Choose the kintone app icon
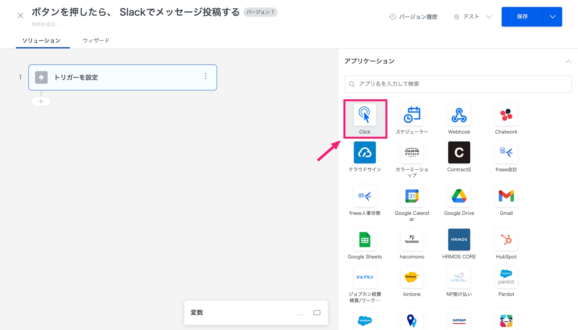The height and width of the screenshot is (330, 578). coord(412,277)
